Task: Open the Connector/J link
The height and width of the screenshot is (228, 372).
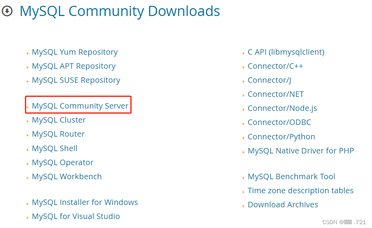Action: click(269, 80)
